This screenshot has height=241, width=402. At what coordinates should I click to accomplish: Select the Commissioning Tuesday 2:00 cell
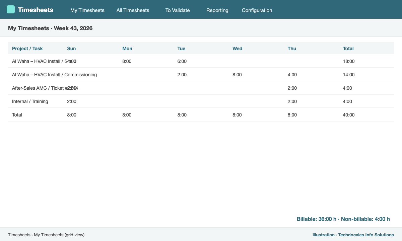click(x=182, y=75)
